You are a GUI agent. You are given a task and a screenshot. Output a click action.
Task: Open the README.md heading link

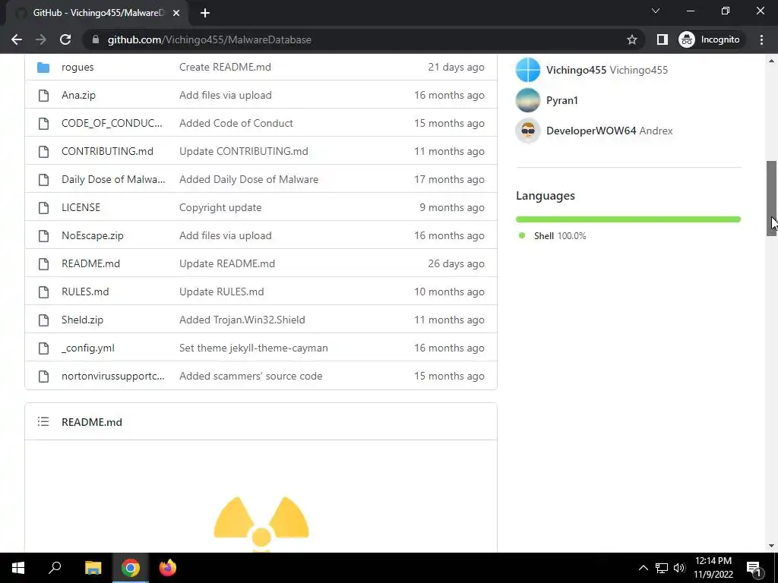92,422
